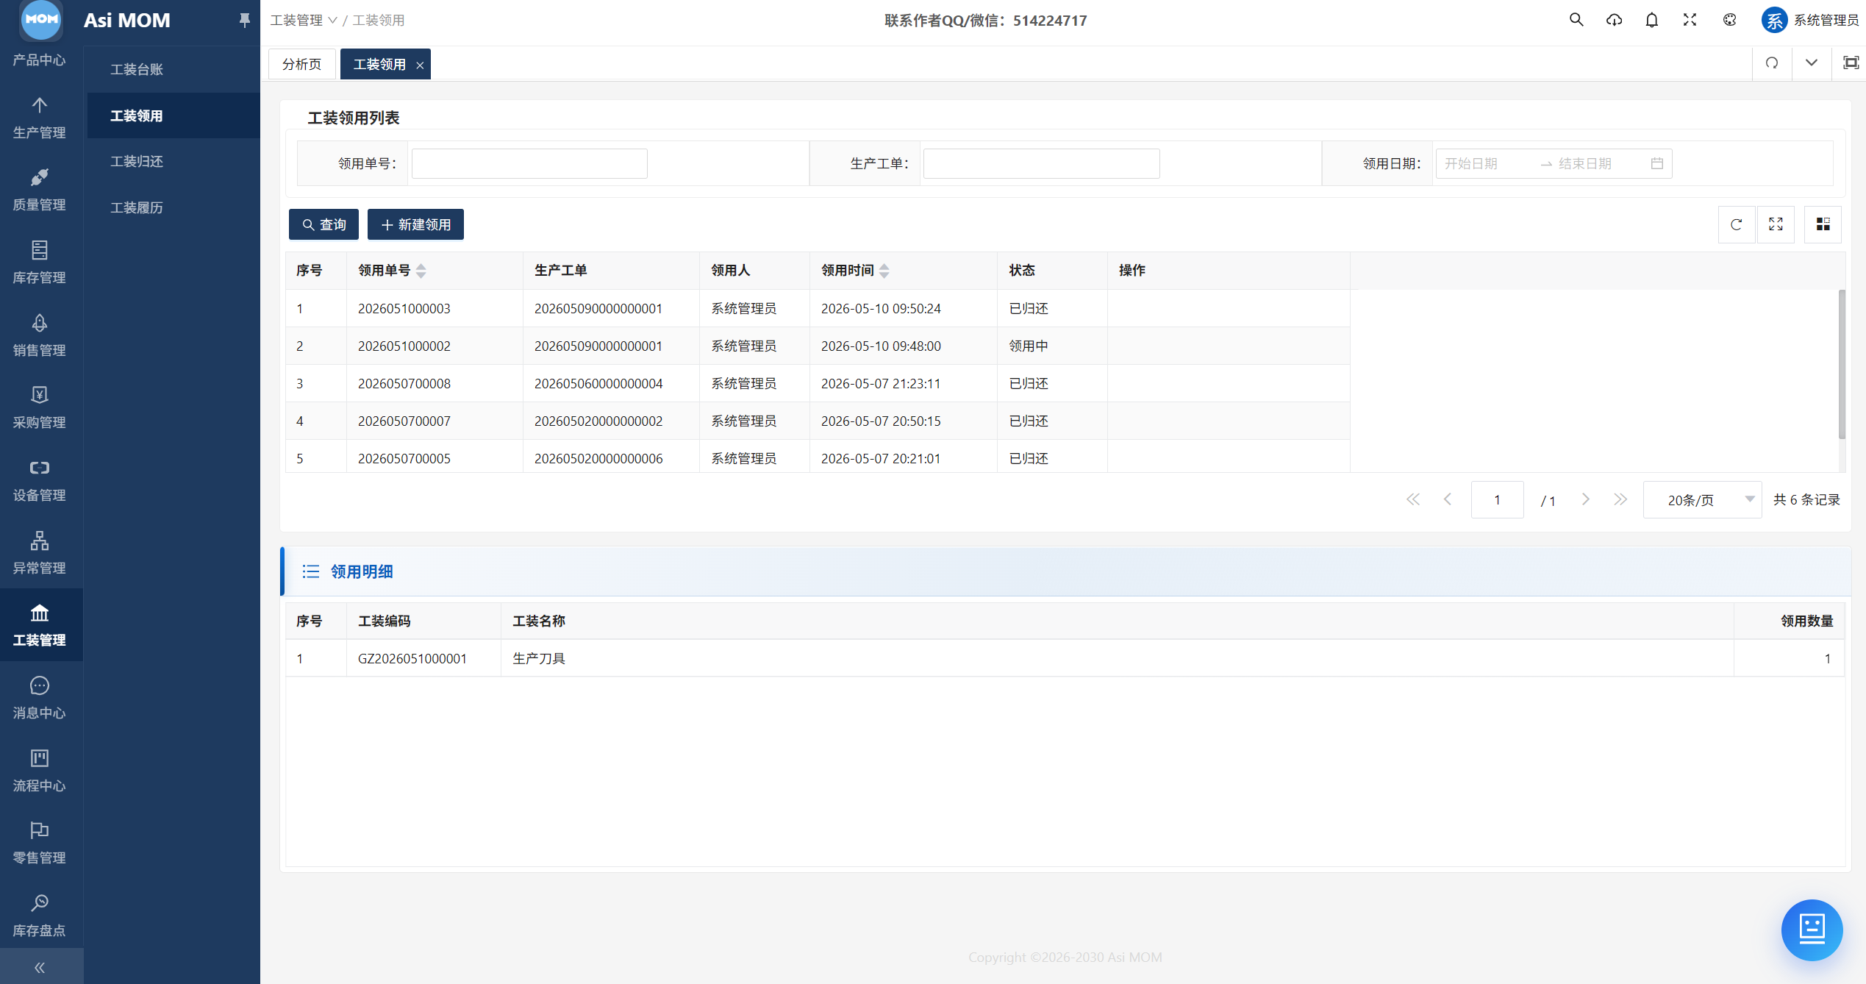Go to last page of results

1620,500
